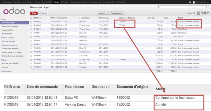Click the OP/00004 origin document cell
Screen dimensions: 211x111
122,59
